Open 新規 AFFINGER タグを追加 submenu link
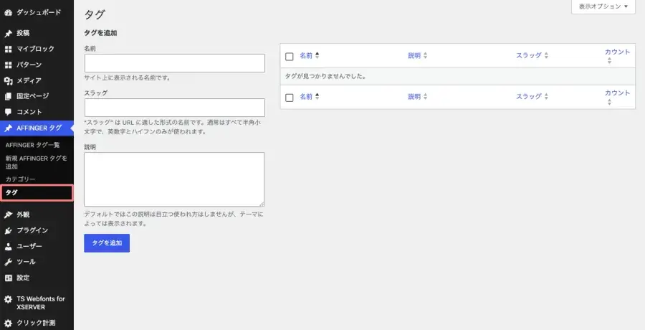645x330 pixels. pos(37,162)
